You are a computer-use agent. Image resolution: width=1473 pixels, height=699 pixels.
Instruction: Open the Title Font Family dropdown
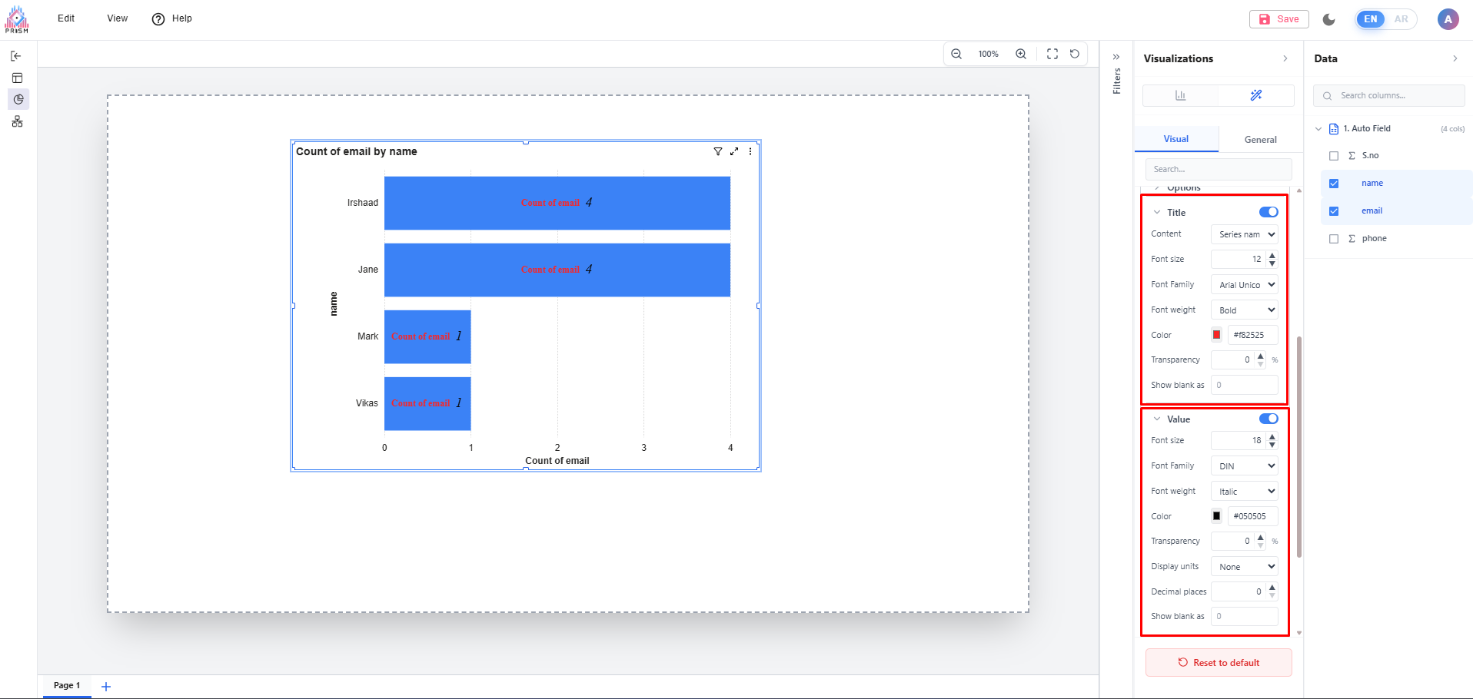click(x=1244, y=285)
